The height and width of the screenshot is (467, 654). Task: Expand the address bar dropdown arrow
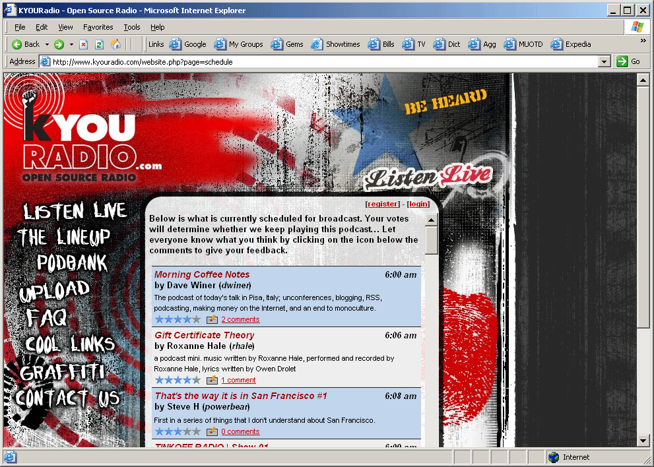tap(604, 61)
